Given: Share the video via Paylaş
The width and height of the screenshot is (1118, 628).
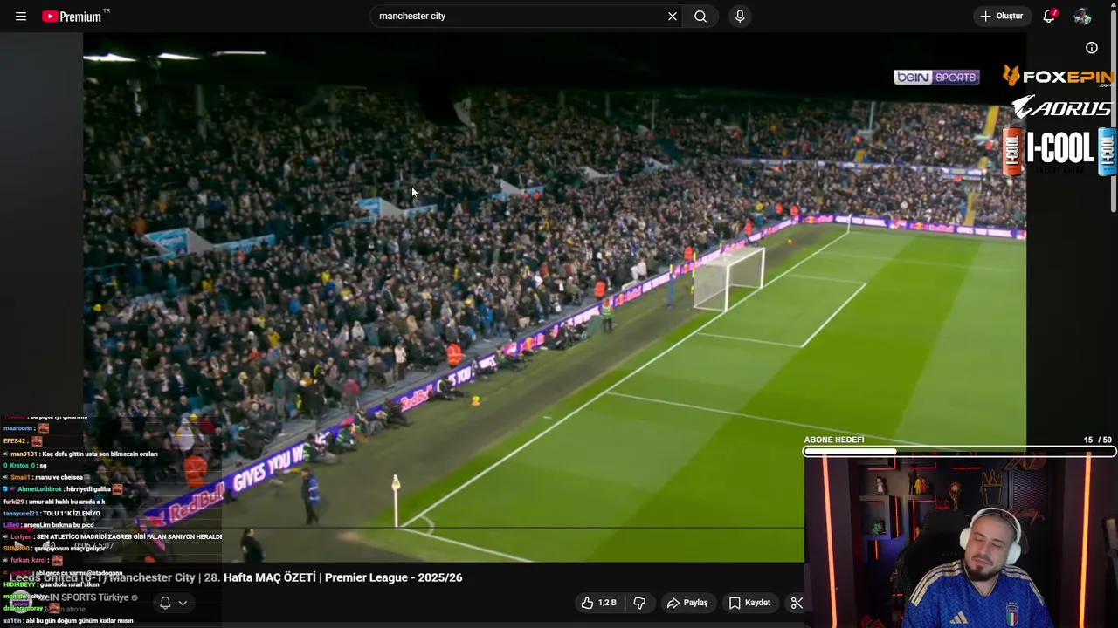Looking at the screenshot, I should pos(687,603).
